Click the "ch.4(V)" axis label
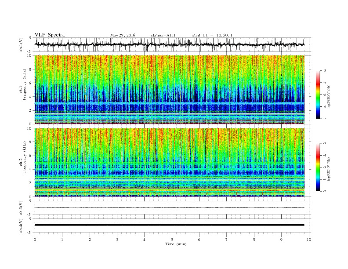This screenshot has height=269, width=348. pos(21,225)
